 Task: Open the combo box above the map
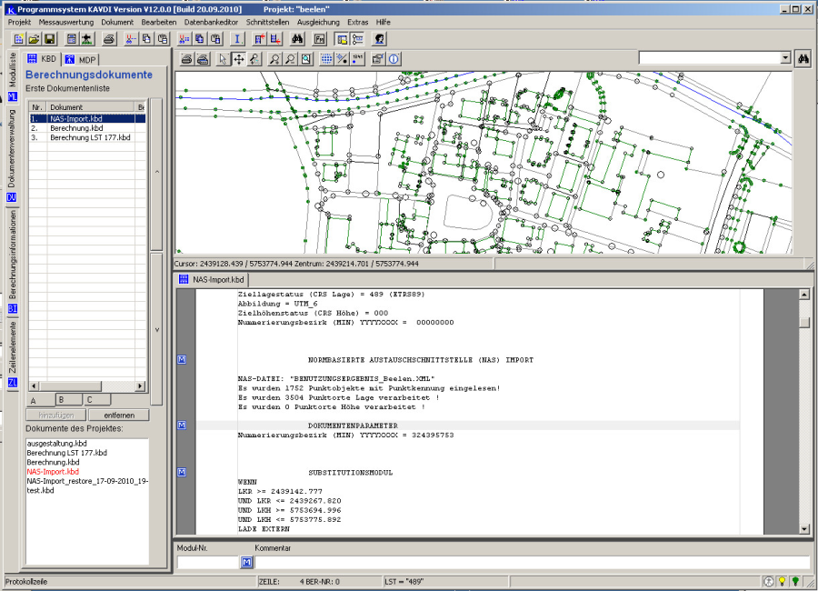[x=785, y=57]
